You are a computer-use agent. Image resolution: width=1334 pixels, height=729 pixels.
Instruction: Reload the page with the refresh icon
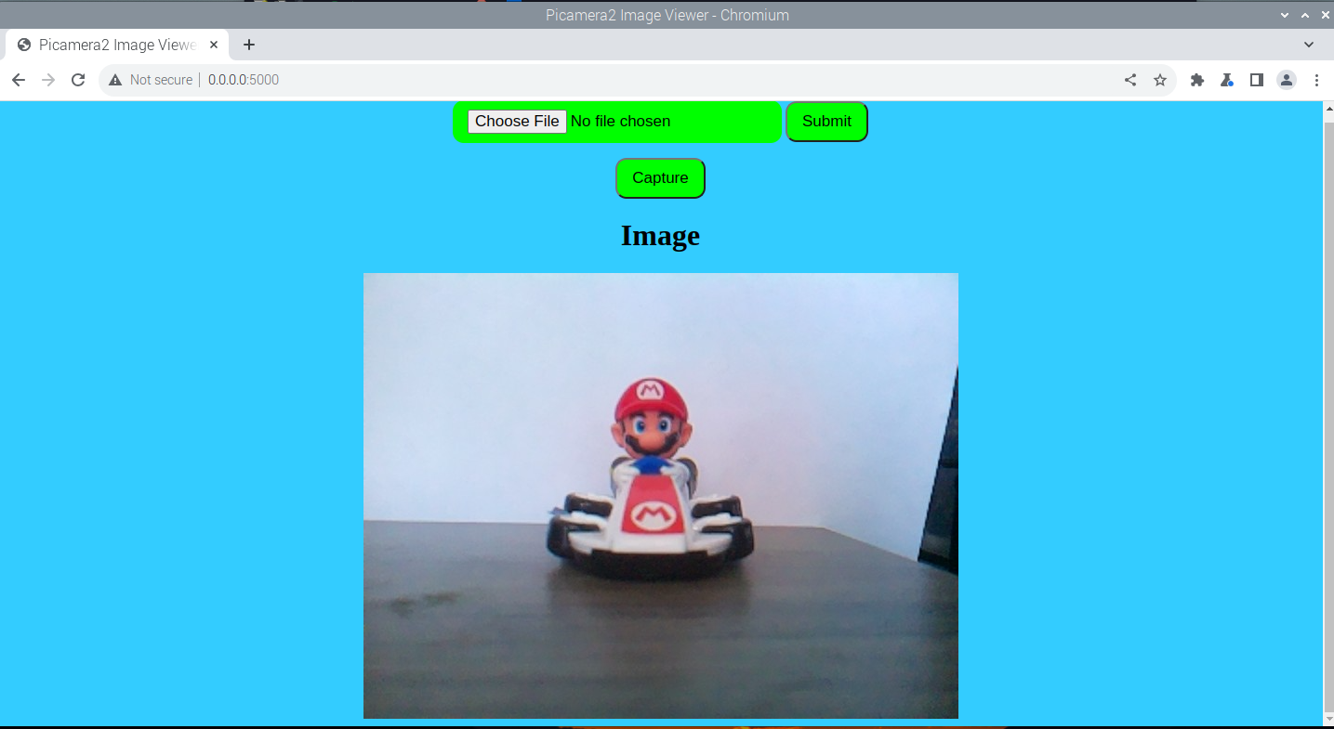point(78,80)
